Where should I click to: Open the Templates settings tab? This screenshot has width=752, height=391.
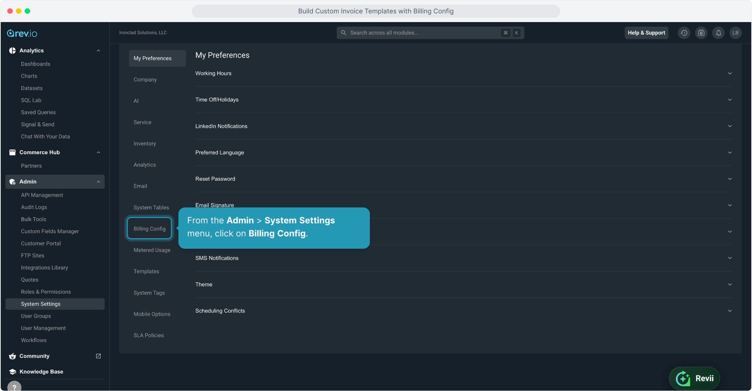(x=146, y=272)
